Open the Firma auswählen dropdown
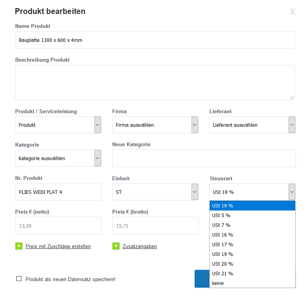The height and width of the screenshot is (302, 308). click(155, 125)
